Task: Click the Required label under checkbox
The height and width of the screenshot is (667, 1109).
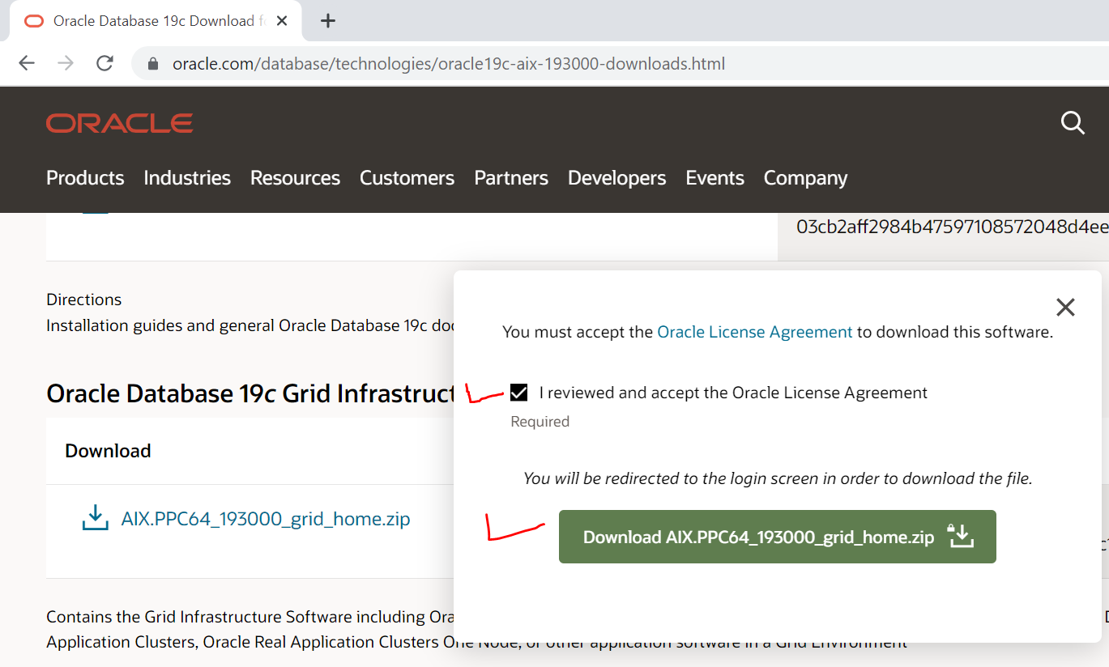Action: tap(540, 422)
